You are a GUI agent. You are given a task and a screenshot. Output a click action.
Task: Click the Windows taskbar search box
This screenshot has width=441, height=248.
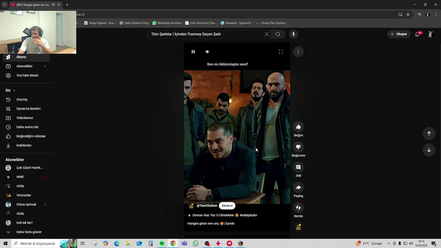click(x=44, y=244)
